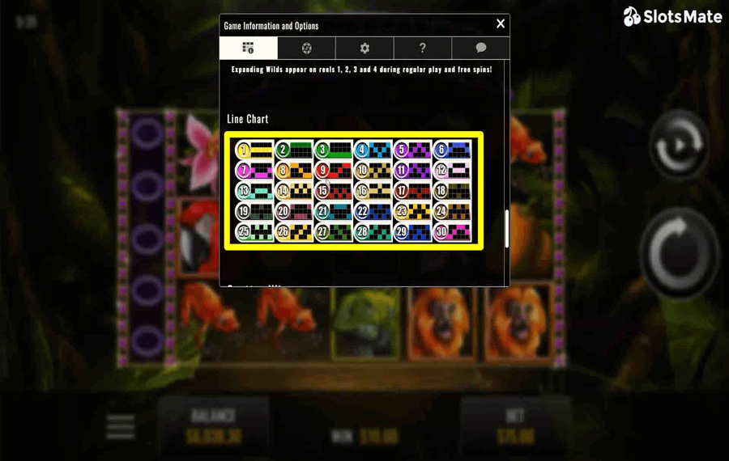Screen dimensions: 729x461
Task: Select the question mark help tab
Action: click(422, 48)
